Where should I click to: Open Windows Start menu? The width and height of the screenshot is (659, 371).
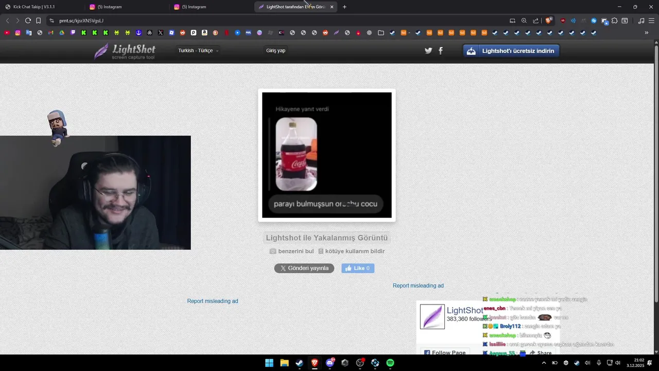coord(269,363)
